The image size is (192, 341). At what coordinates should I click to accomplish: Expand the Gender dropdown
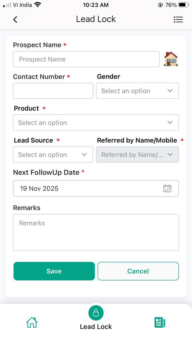pos(137,91)
